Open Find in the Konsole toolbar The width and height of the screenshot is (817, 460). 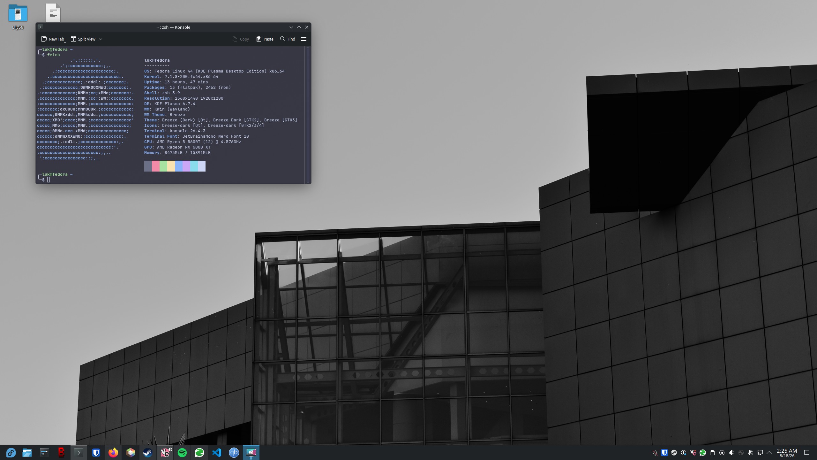(288, 39)
